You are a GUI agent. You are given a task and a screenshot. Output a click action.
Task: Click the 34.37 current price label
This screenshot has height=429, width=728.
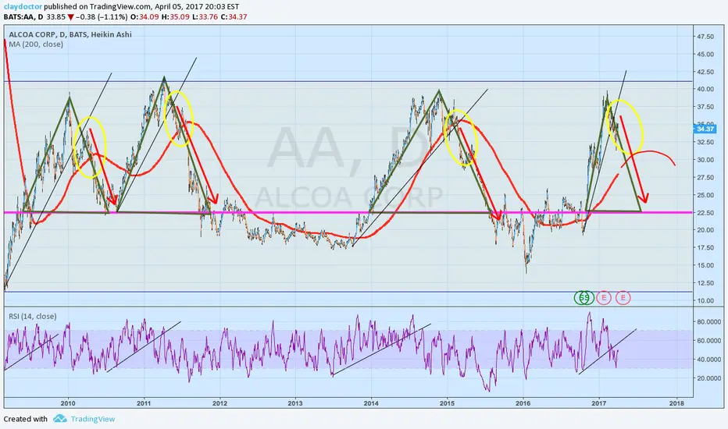pyautogui.click(x=705, y=129)
